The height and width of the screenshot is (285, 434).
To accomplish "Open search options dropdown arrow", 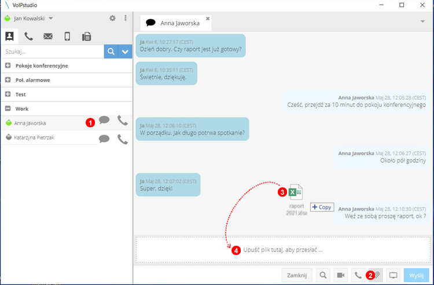I will [125, 52].
